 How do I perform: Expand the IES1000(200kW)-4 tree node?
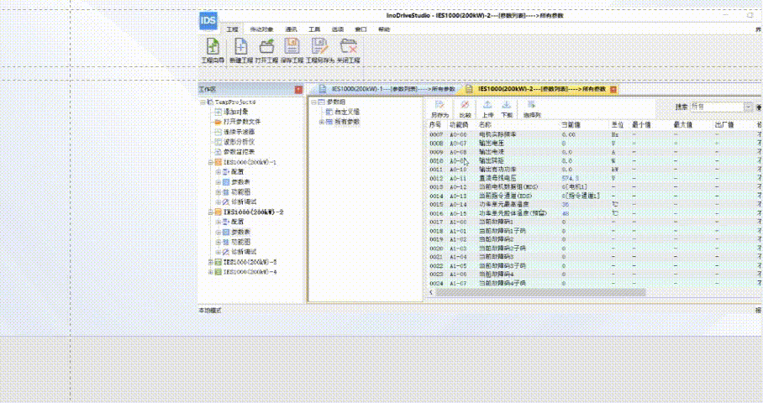coord(211,272)
